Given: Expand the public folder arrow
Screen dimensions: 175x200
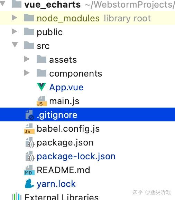Looking at the screenshot, I should (14, 31).
